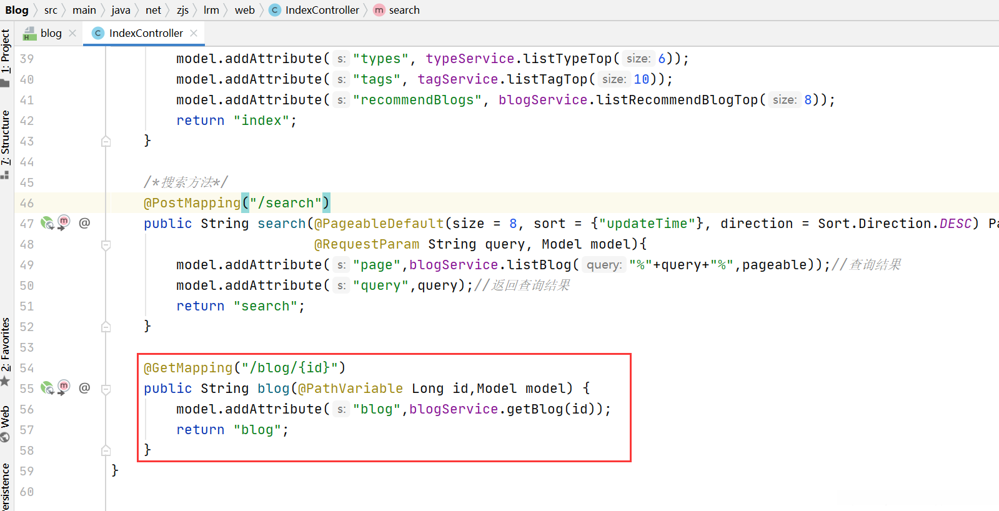This screenshot has width=999, height=511.
Task: Click the "recommendBlogs" string literal
Action: (x=418, y=100)
